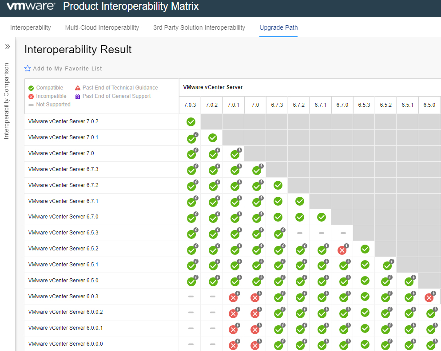Select the row label VMware vCenter Server 6.0.3
The image size is (441, 351).
(x=63, y=296)
